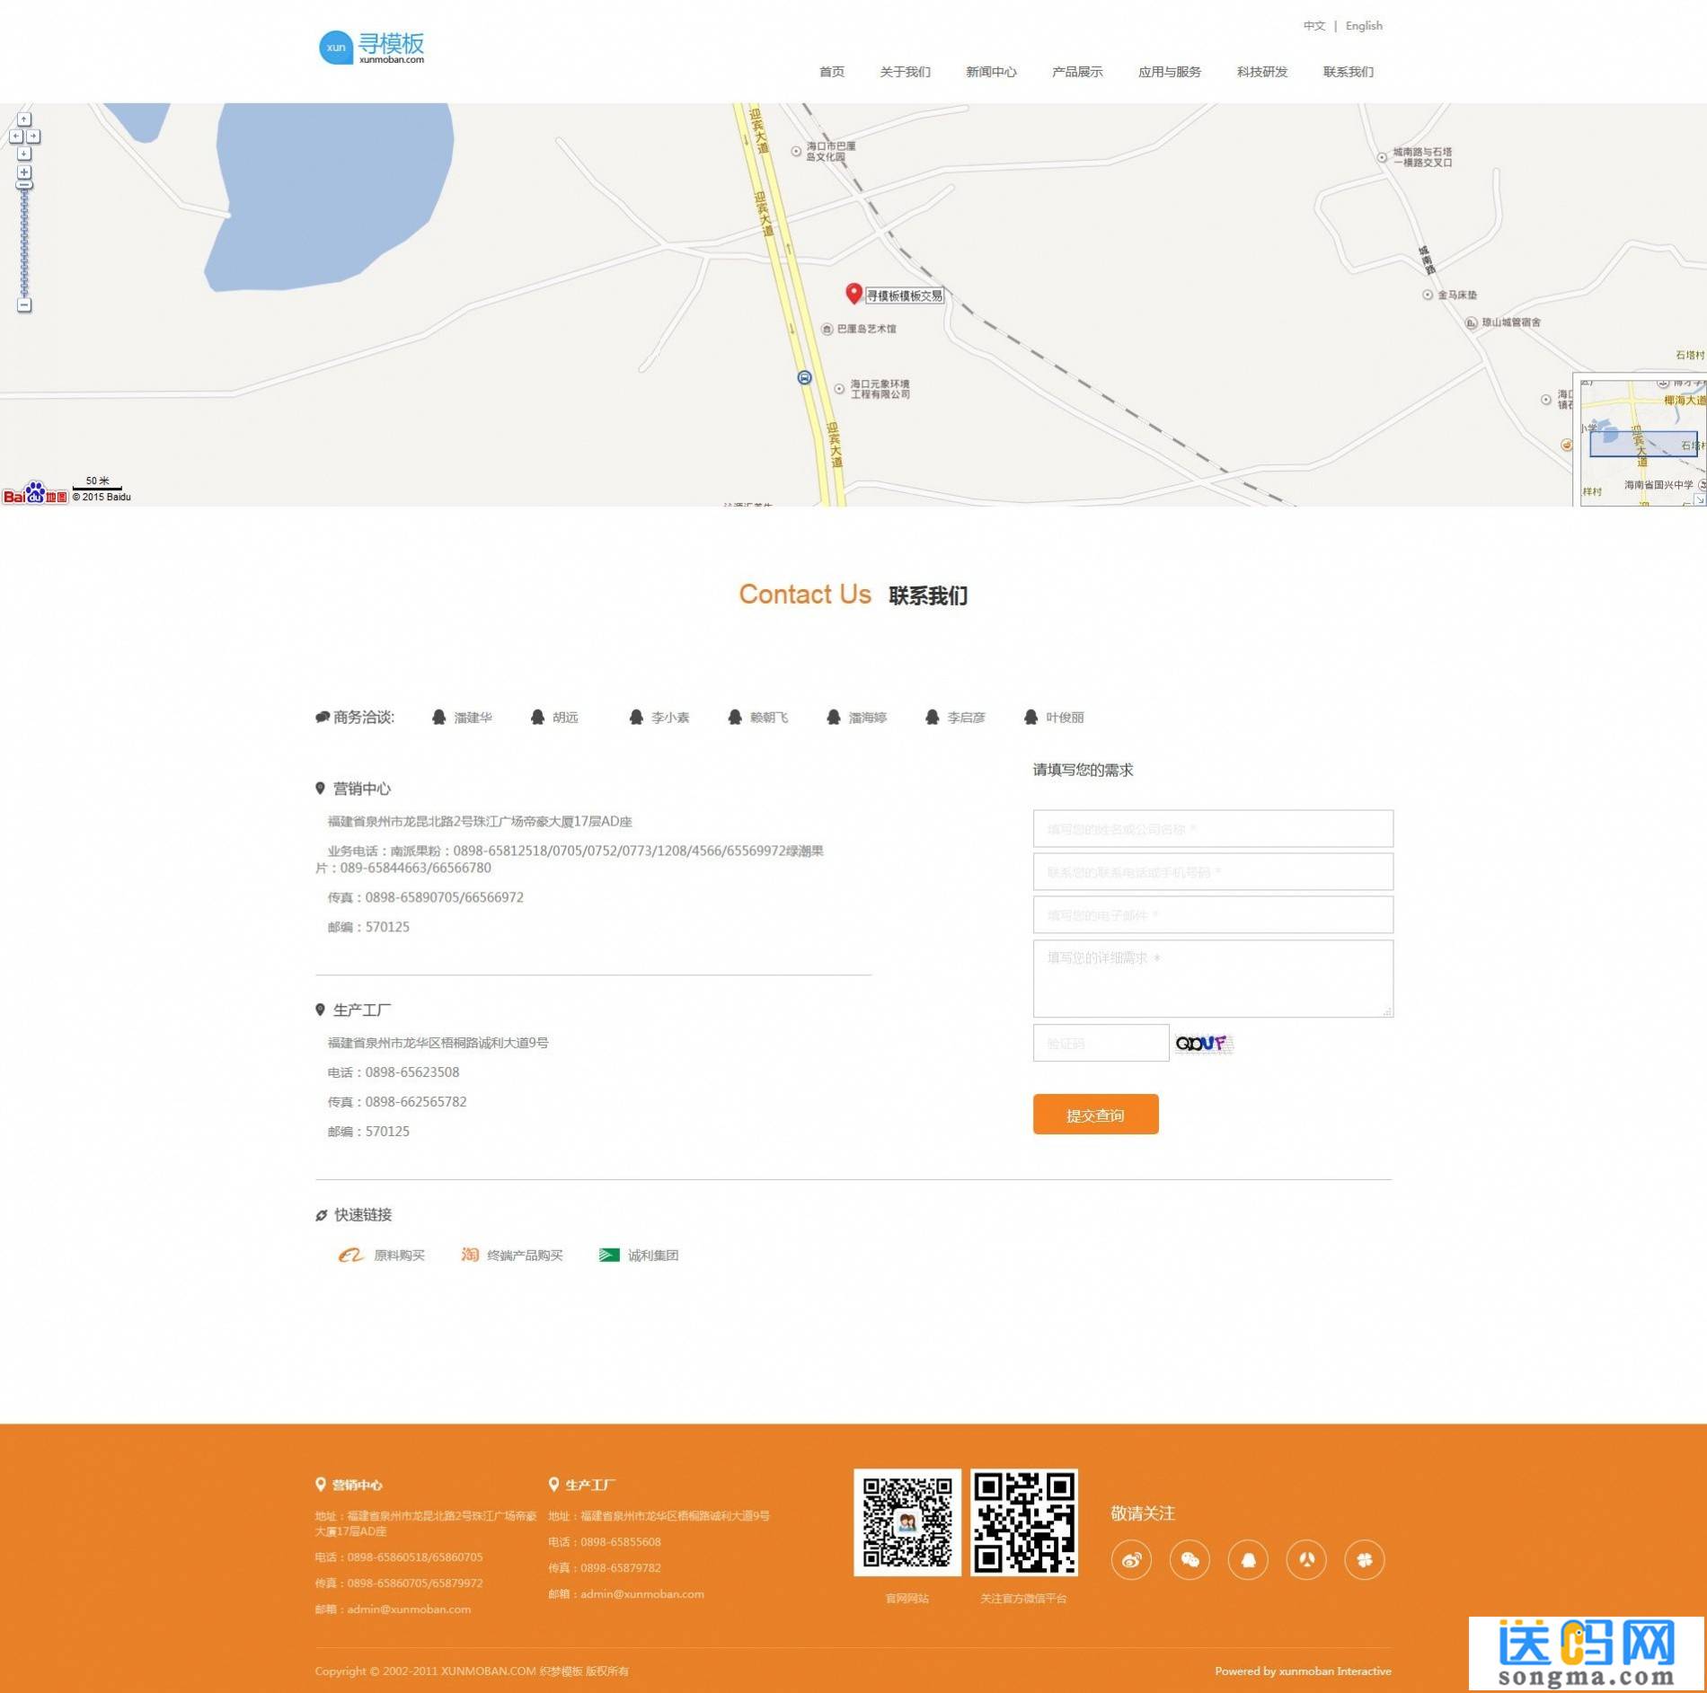Open the 终端产品购买 quick link

(x=525, y=1256)
